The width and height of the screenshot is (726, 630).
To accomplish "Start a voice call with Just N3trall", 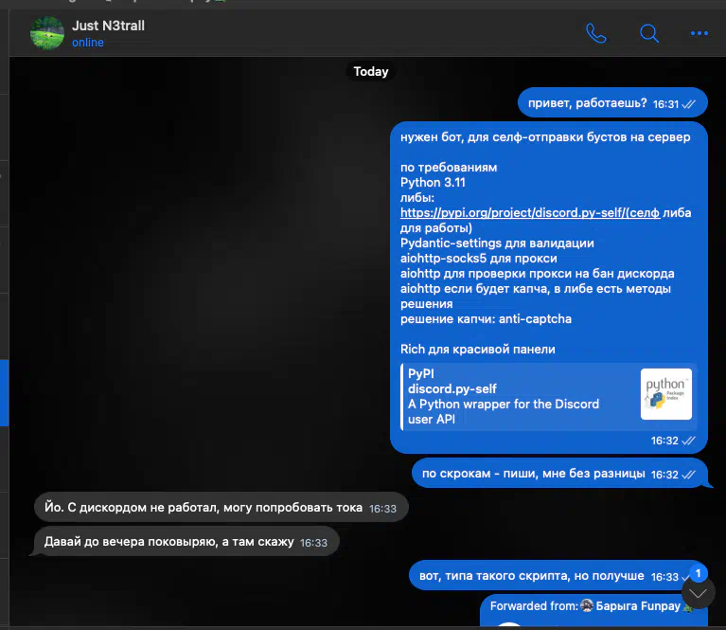I will pos(596,33).
